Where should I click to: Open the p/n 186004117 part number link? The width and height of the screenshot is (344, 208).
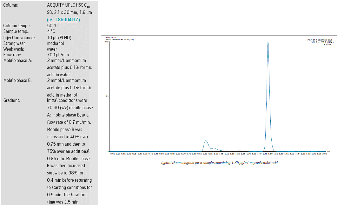point(63,20)
